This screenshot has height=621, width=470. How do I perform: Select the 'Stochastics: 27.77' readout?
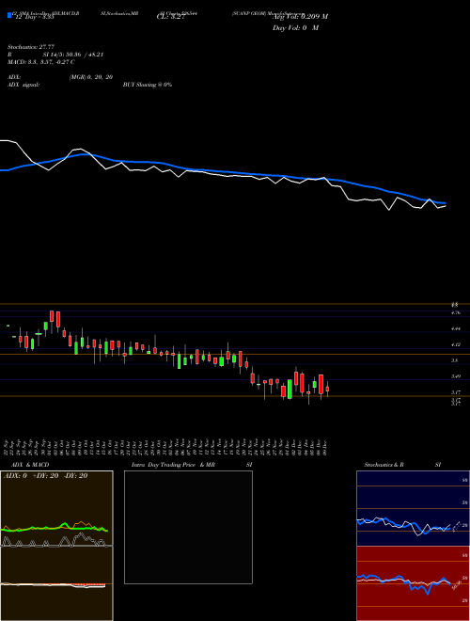click(30, 47)
